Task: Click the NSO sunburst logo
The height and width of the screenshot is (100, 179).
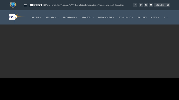Action: pyautogui.click(x=18, y=17)
